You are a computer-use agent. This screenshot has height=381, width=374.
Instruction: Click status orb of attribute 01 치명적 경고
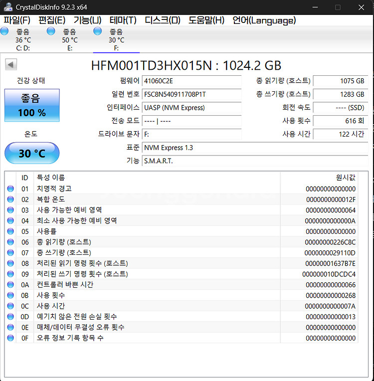coord(10,189)
